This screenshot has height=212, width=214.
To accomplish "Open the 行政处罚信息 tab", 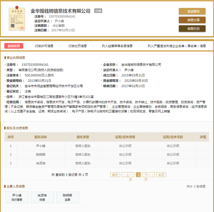I will [x=78, y=46].
